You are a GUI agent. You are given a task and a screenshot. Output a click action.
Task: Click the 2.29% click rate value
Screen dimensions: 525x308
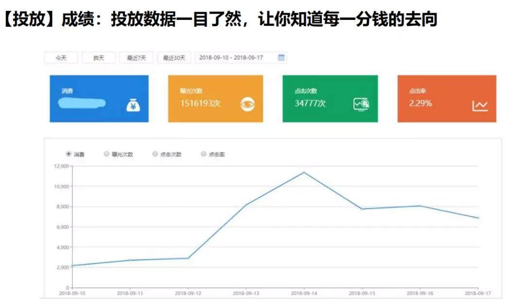click(420, 103)
